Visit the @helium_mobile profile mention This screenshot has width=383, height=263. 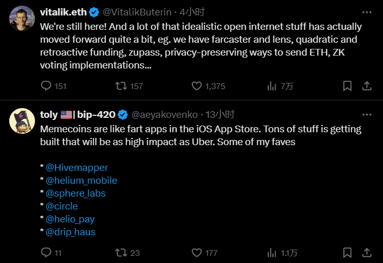pyautogui.click(x=81, y=181)
